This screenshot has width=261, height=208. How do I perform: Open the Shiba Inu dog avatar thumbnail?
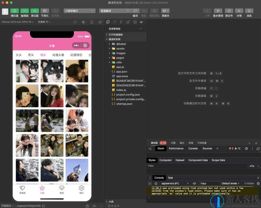(x=52, y=71)
